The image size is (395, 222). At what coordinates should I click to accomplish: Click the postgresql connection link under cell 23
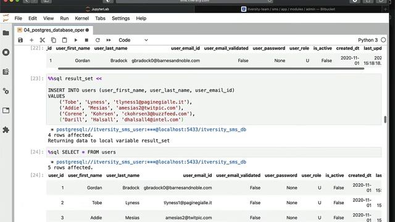tap(151, 129)
